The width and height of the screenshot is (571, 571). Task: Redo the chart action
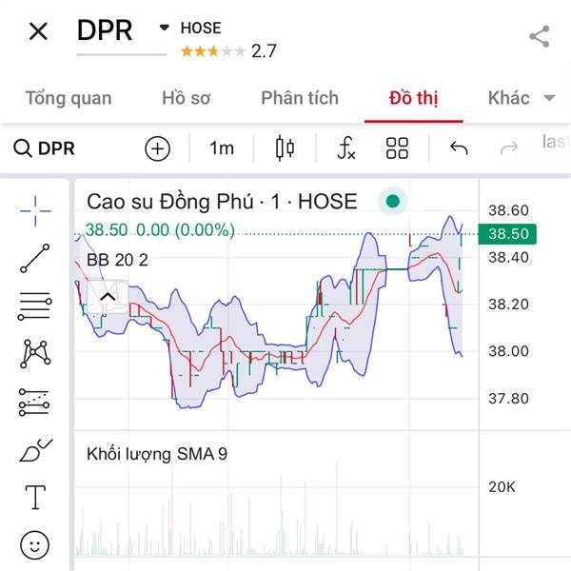[509, 148]
